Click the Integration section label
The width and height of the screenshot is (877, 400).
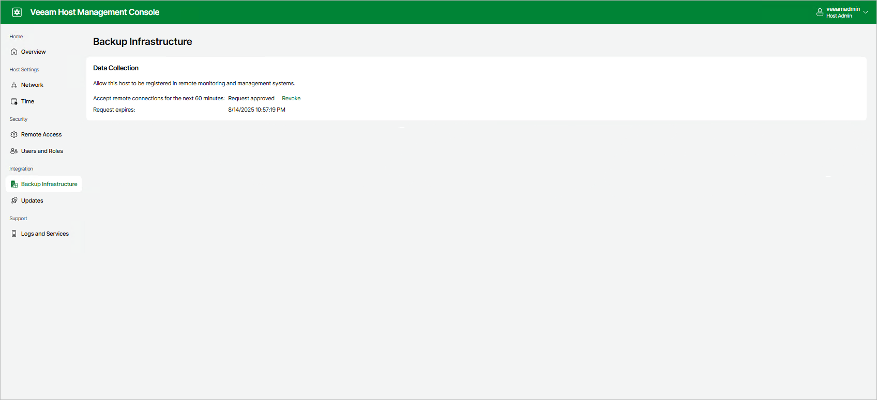click(x=21, y=168)
